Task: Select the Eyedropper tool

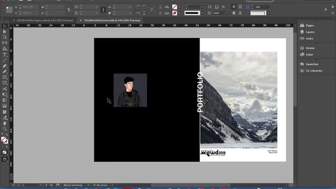Action: point(5,118)
